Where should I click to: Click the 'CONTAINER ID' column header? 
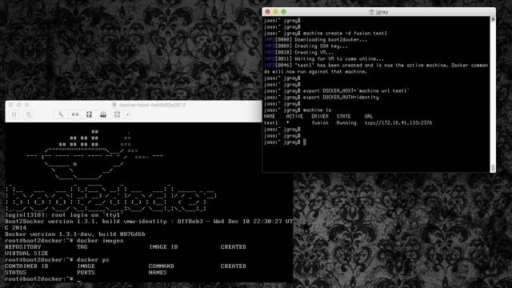click(26, 266)
